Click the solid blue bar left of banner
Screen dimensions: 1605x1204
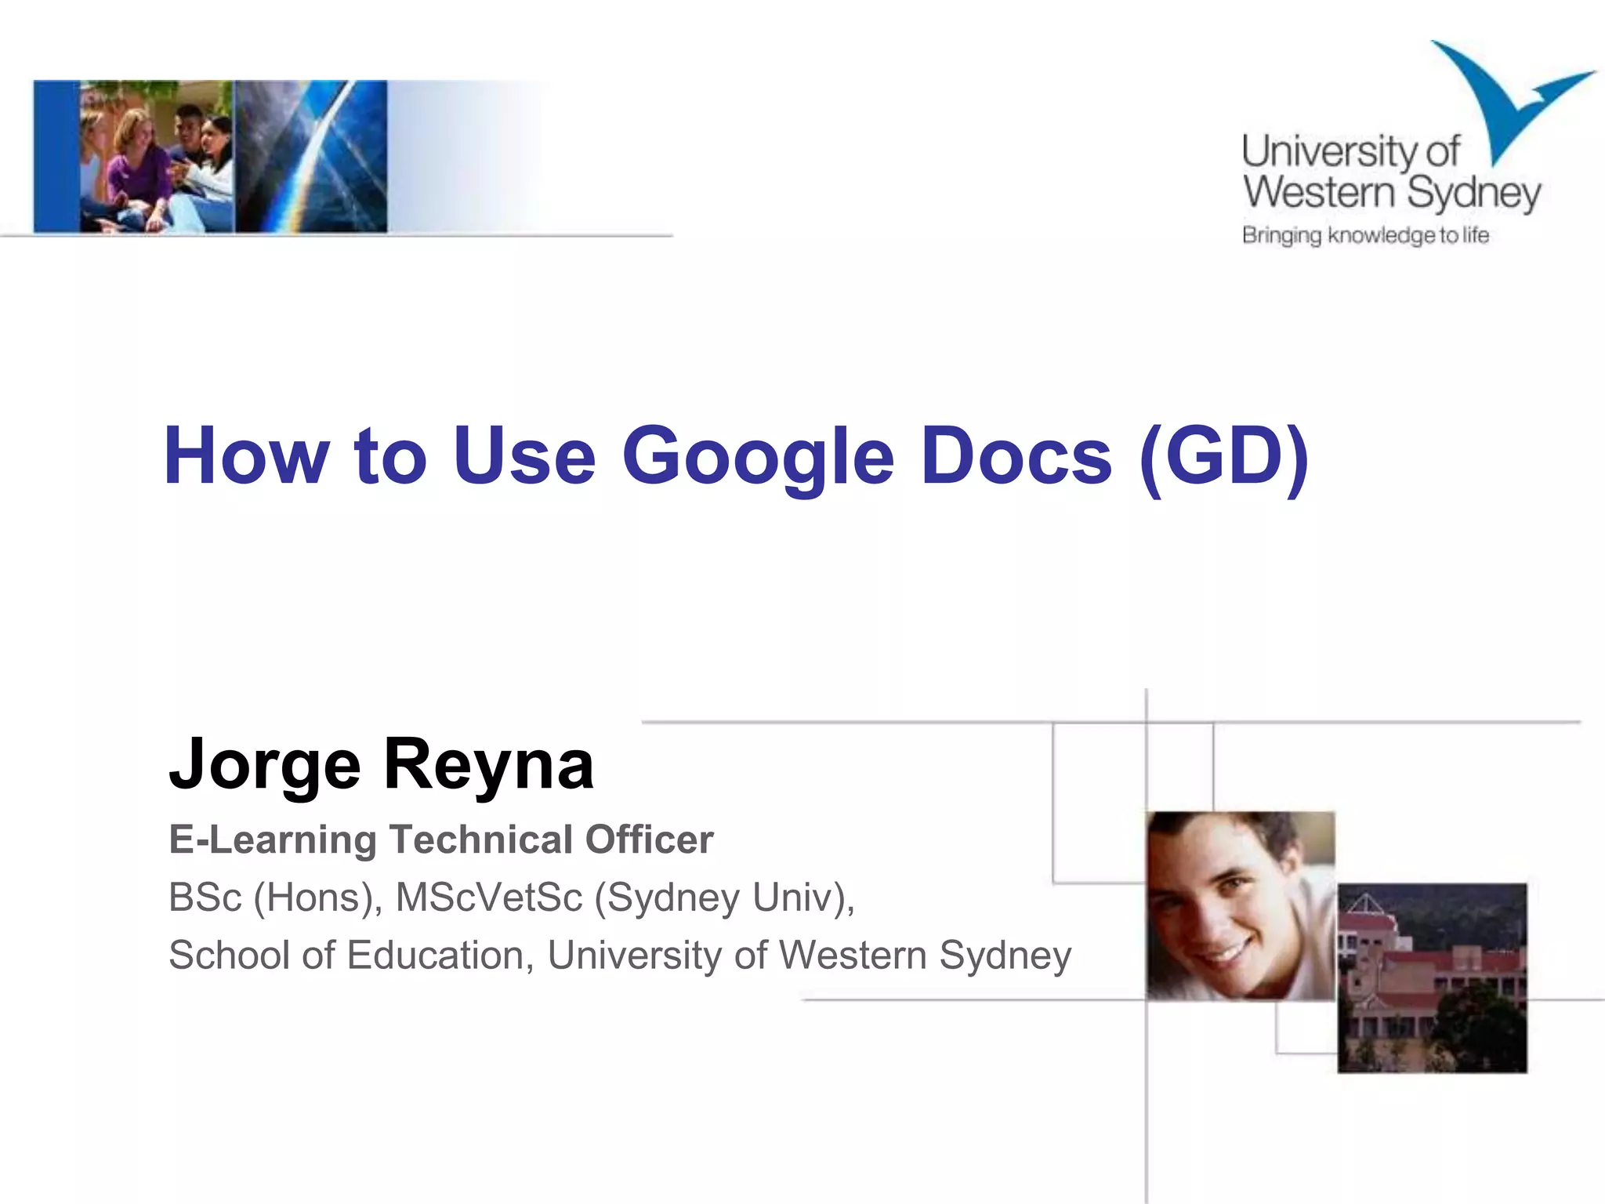[x=56, y=157]
